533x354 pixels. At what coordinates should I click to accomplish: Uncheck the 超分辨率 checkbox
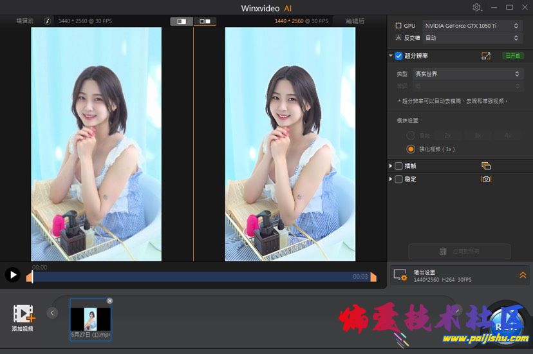coord(399,56)
